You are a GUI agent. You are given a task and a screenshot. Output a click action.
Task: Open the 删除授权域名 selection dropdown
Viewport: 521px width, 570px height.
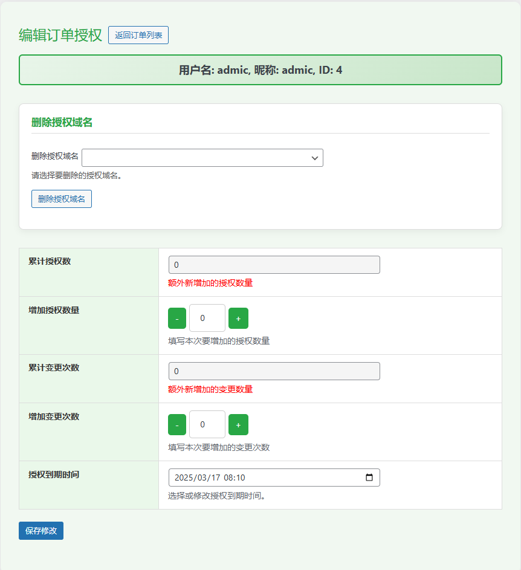pyautogui.click(x=202, y=157)
